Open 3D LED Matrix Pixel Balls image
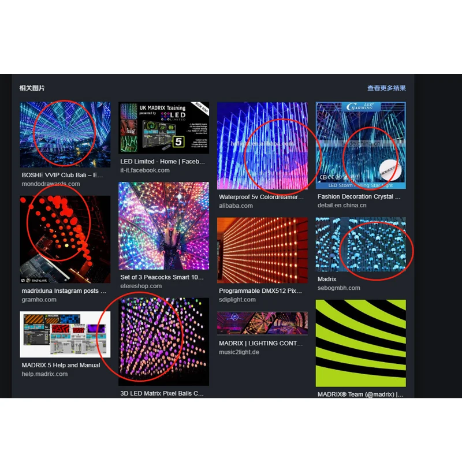Viewport: 462px width, 462px height. (x=163, y=341)
